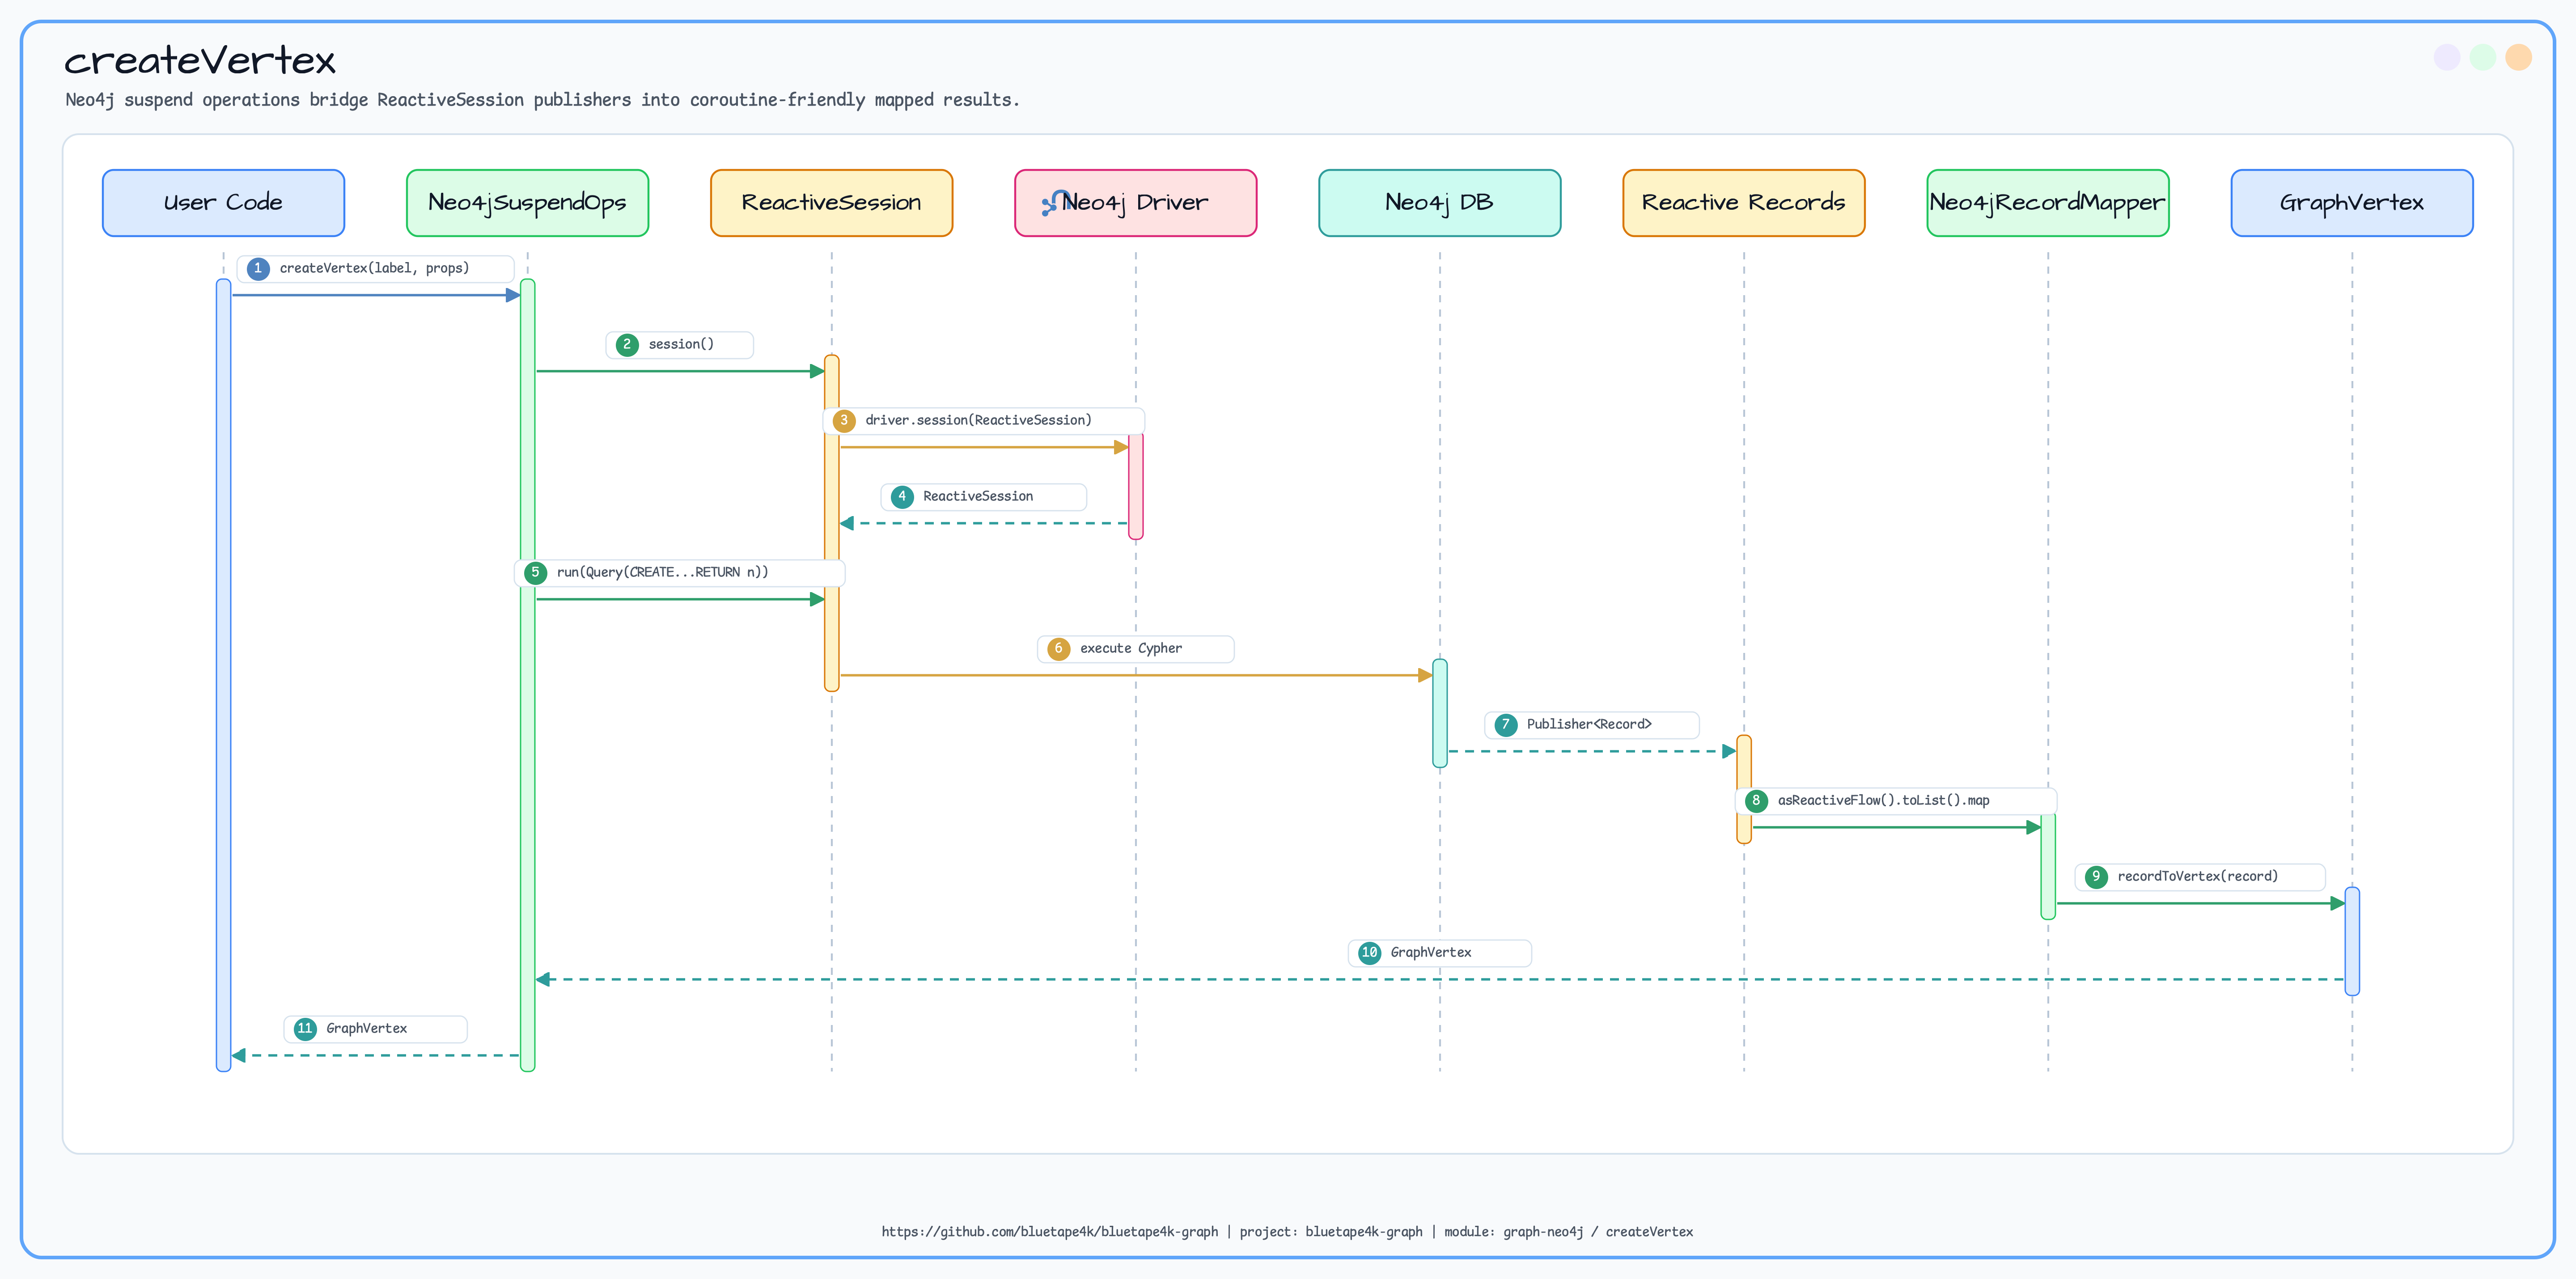Click the Neo4j suspend operations subtitle text

click(542, 100)
